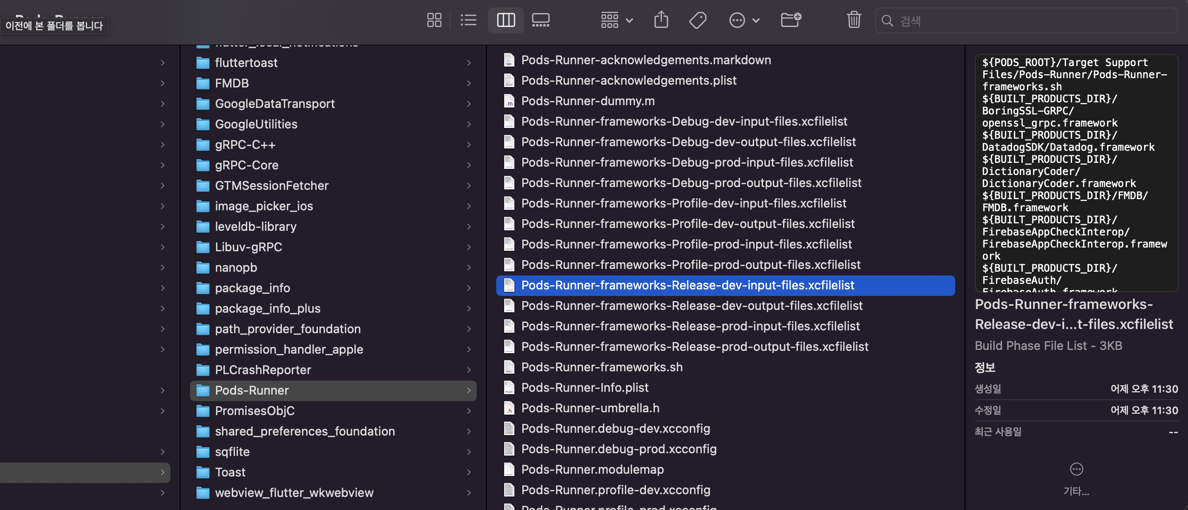
Task: Expand the gRPC-Core folder chevron
Action: click(469, 165)
